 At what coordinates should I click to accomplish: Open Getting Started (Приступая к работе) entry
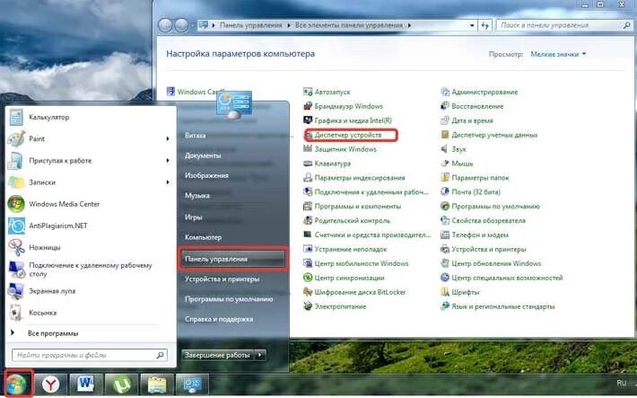tap(60, 161)
